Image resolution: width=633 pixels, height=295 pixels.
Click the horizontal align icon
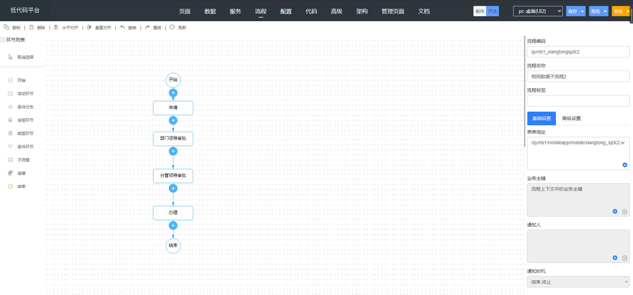tap(56, 27)
